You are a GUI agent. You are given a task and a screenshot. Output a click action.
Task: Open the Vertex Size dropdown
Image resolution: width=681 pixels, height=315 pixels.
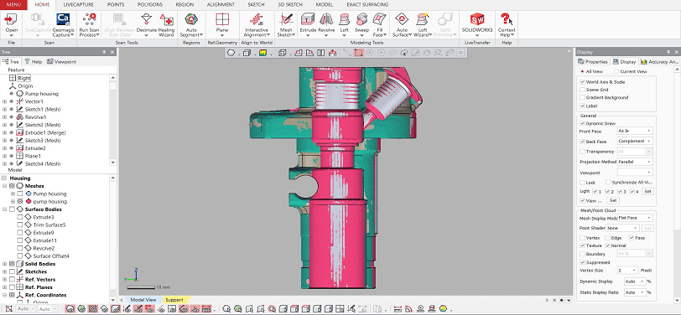tap(627, 271)
